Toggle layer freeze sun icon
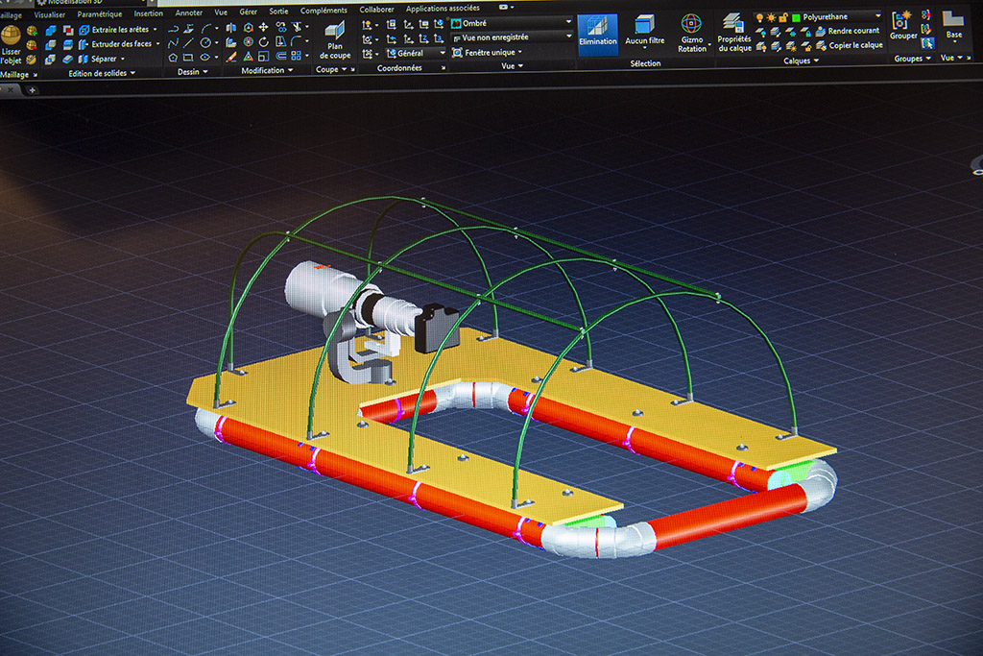Screen dimensions: 983x656 [x=771, y=17]
